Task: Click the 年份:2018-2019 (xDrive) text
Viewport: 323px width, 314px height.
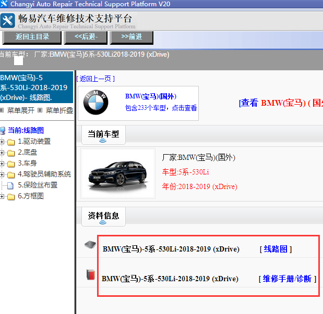Action: point(200,186)
